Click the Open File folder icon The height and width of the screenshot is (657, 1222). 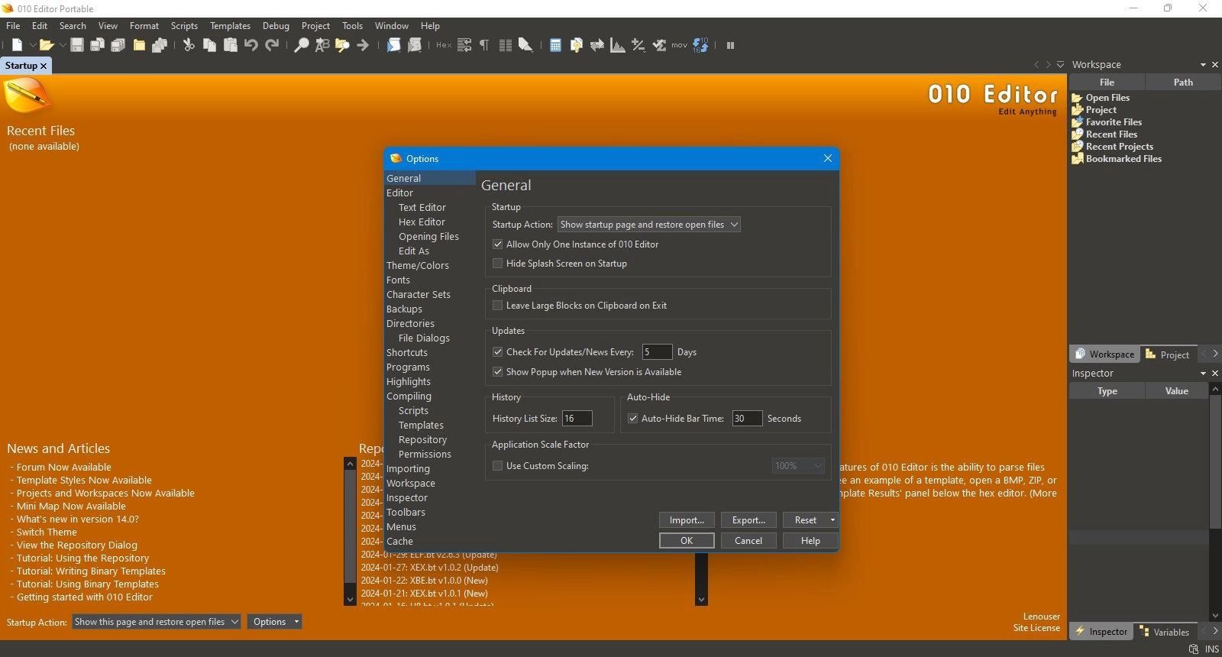coord(46,45)
